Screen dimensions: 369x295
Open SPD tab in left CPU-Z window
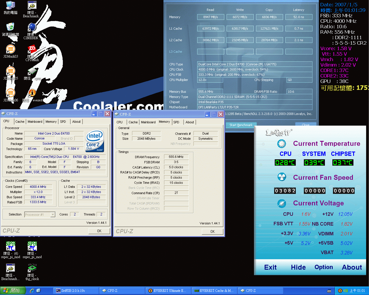click(x=63, y=122)
